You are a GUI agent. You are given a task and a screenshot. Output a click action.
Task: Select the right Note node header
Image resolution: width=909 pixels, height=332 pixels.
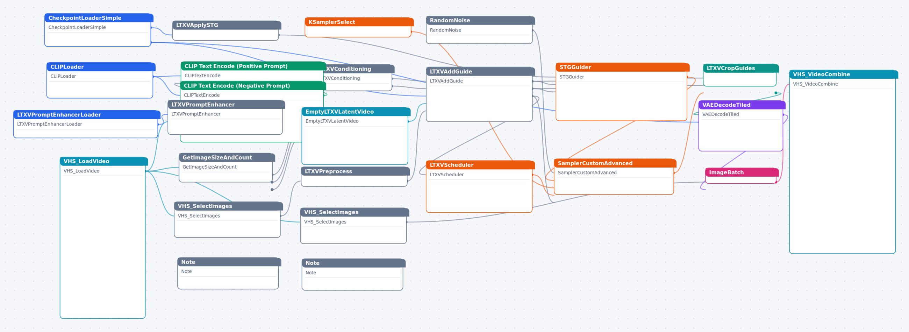point(353,263)
